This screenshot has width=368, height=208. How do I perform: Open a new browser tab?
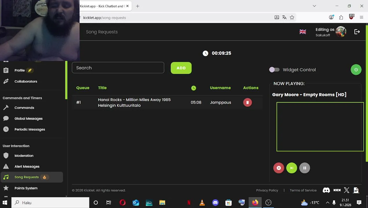click(x=137, y=6)
